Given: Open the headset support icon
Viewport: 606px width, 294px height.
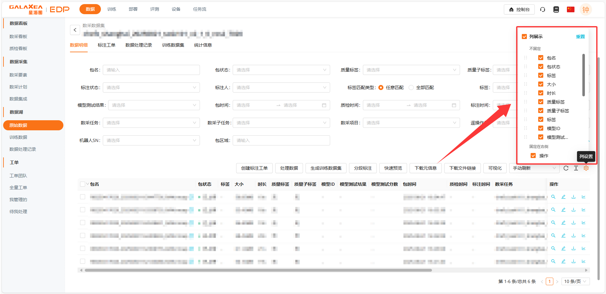Looking at the screenshot, I should (x=542, y=9).
